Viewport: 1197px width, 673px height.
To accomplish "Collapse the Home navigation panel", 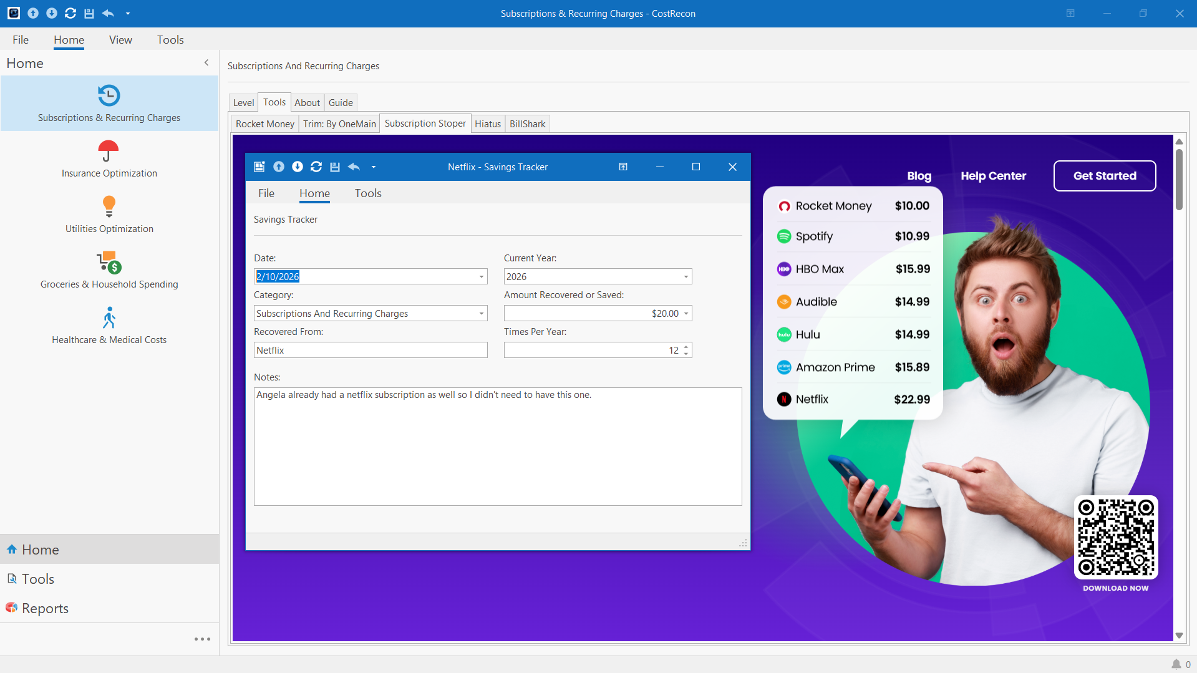I will coord(206,63).
